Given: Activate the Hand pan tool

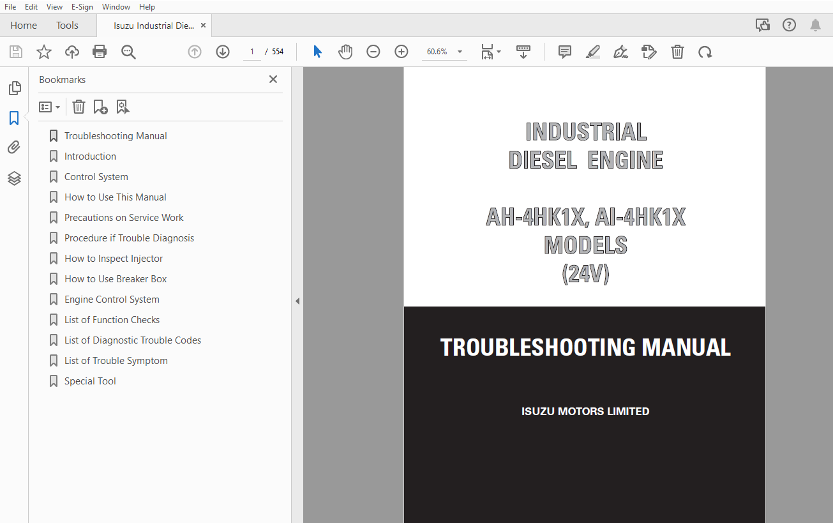Looking at the screenshot, I should (x=345, y=52).
